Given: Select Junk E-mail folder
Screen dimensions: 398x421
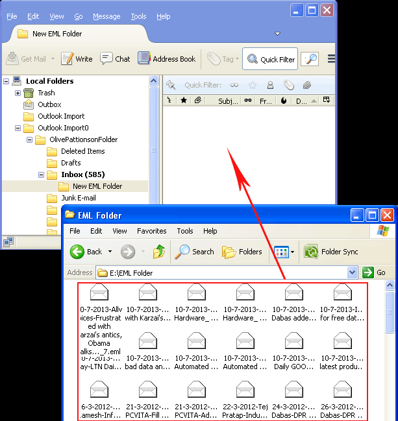Looking at the screenshot, I should [x=71, y=198].
